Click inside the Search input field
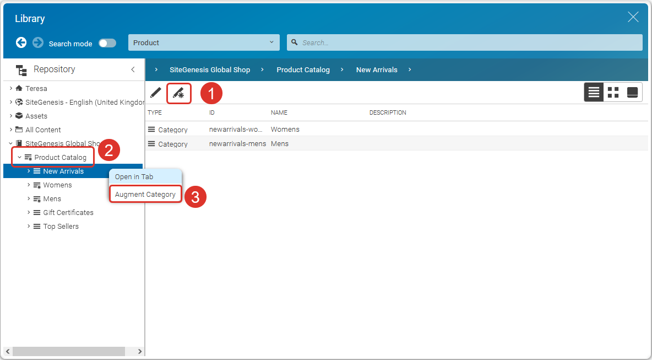 click(x=441, y=42)
